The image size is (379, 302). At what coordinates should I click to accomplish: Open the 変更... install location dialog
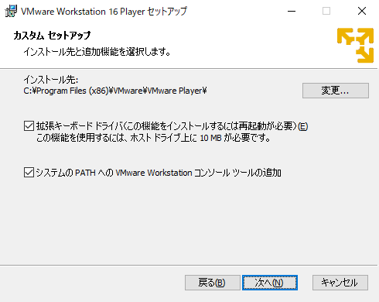pos(336,91)
